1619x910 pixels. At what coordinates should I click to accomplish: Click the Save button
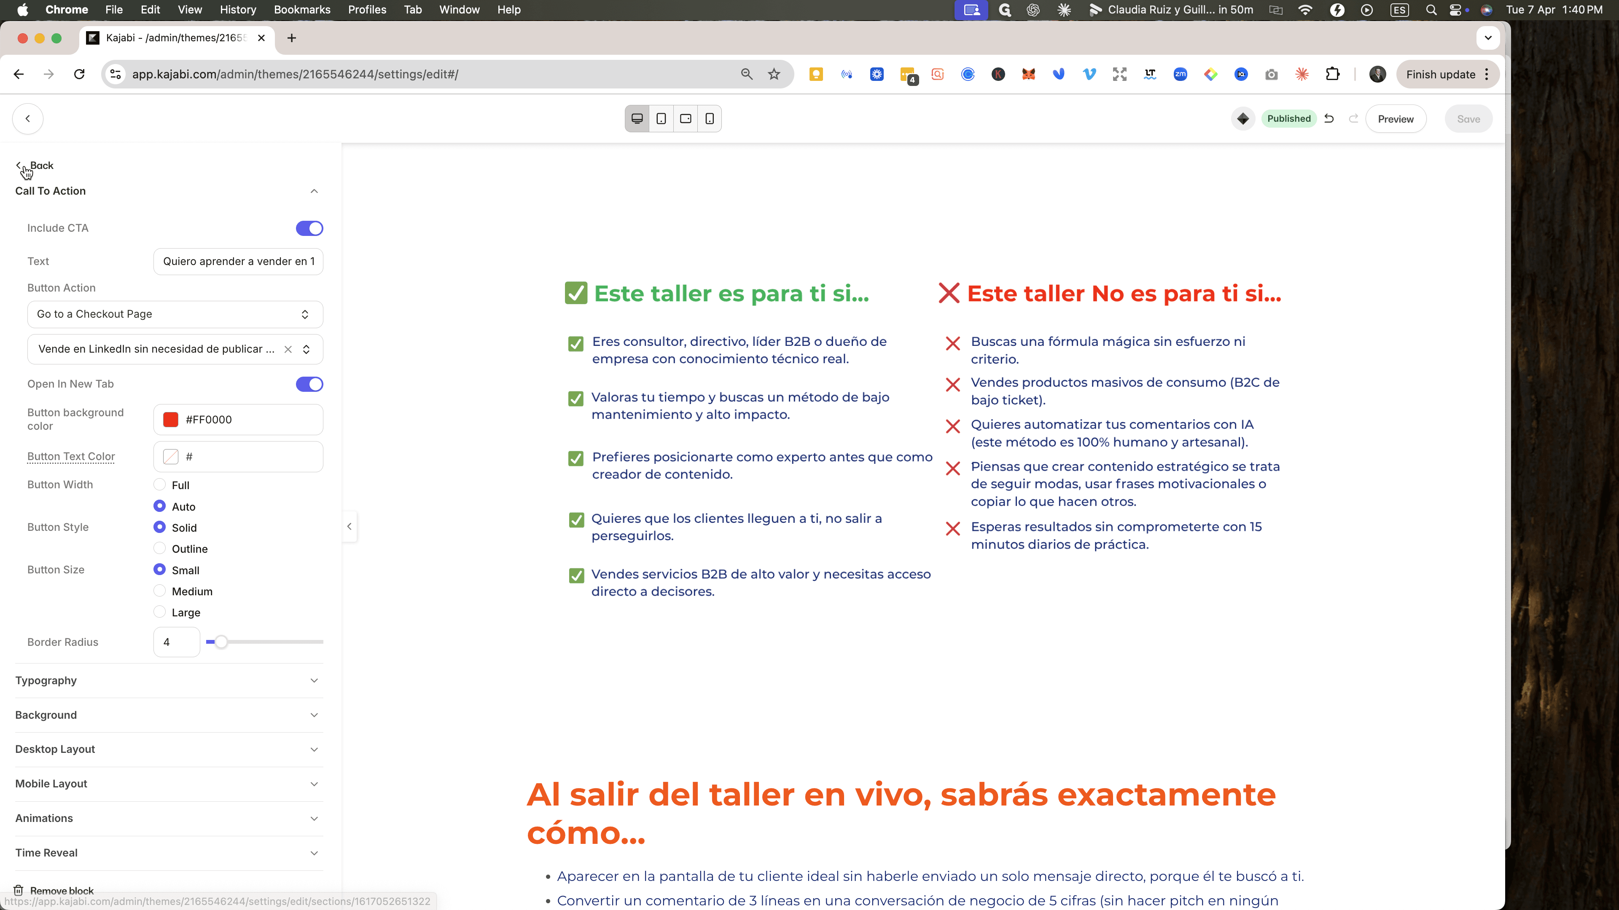tap(1468, 119)
